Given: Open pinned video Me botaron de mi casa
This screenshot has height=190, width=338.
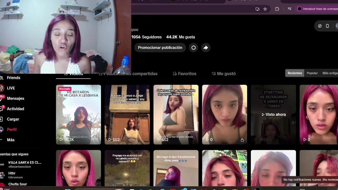Looking at the screenshot, I should coord(78,115).
